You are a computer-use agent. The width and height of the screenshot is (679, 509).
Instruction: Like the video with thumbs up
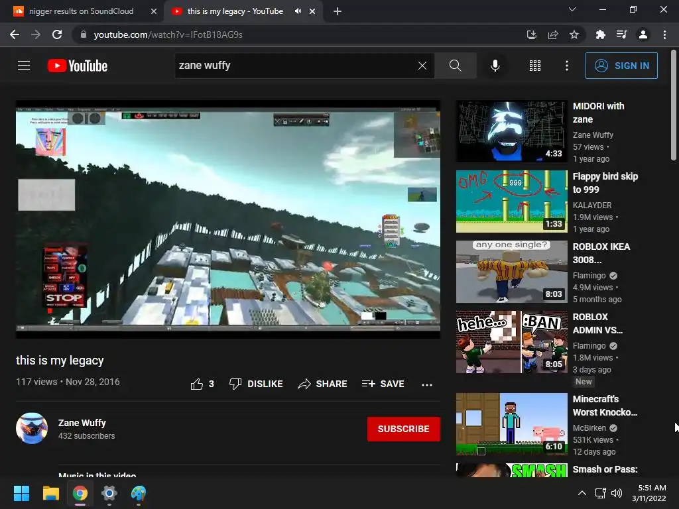pyautogui.click(x=203, y=384)
